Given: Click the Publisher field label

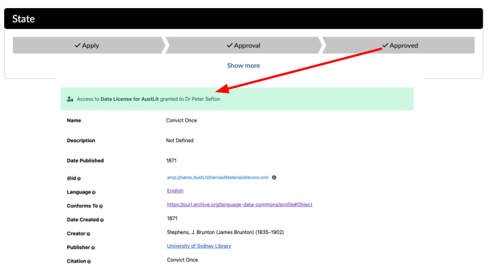Looking at the screenshot, I should [79, 248].
